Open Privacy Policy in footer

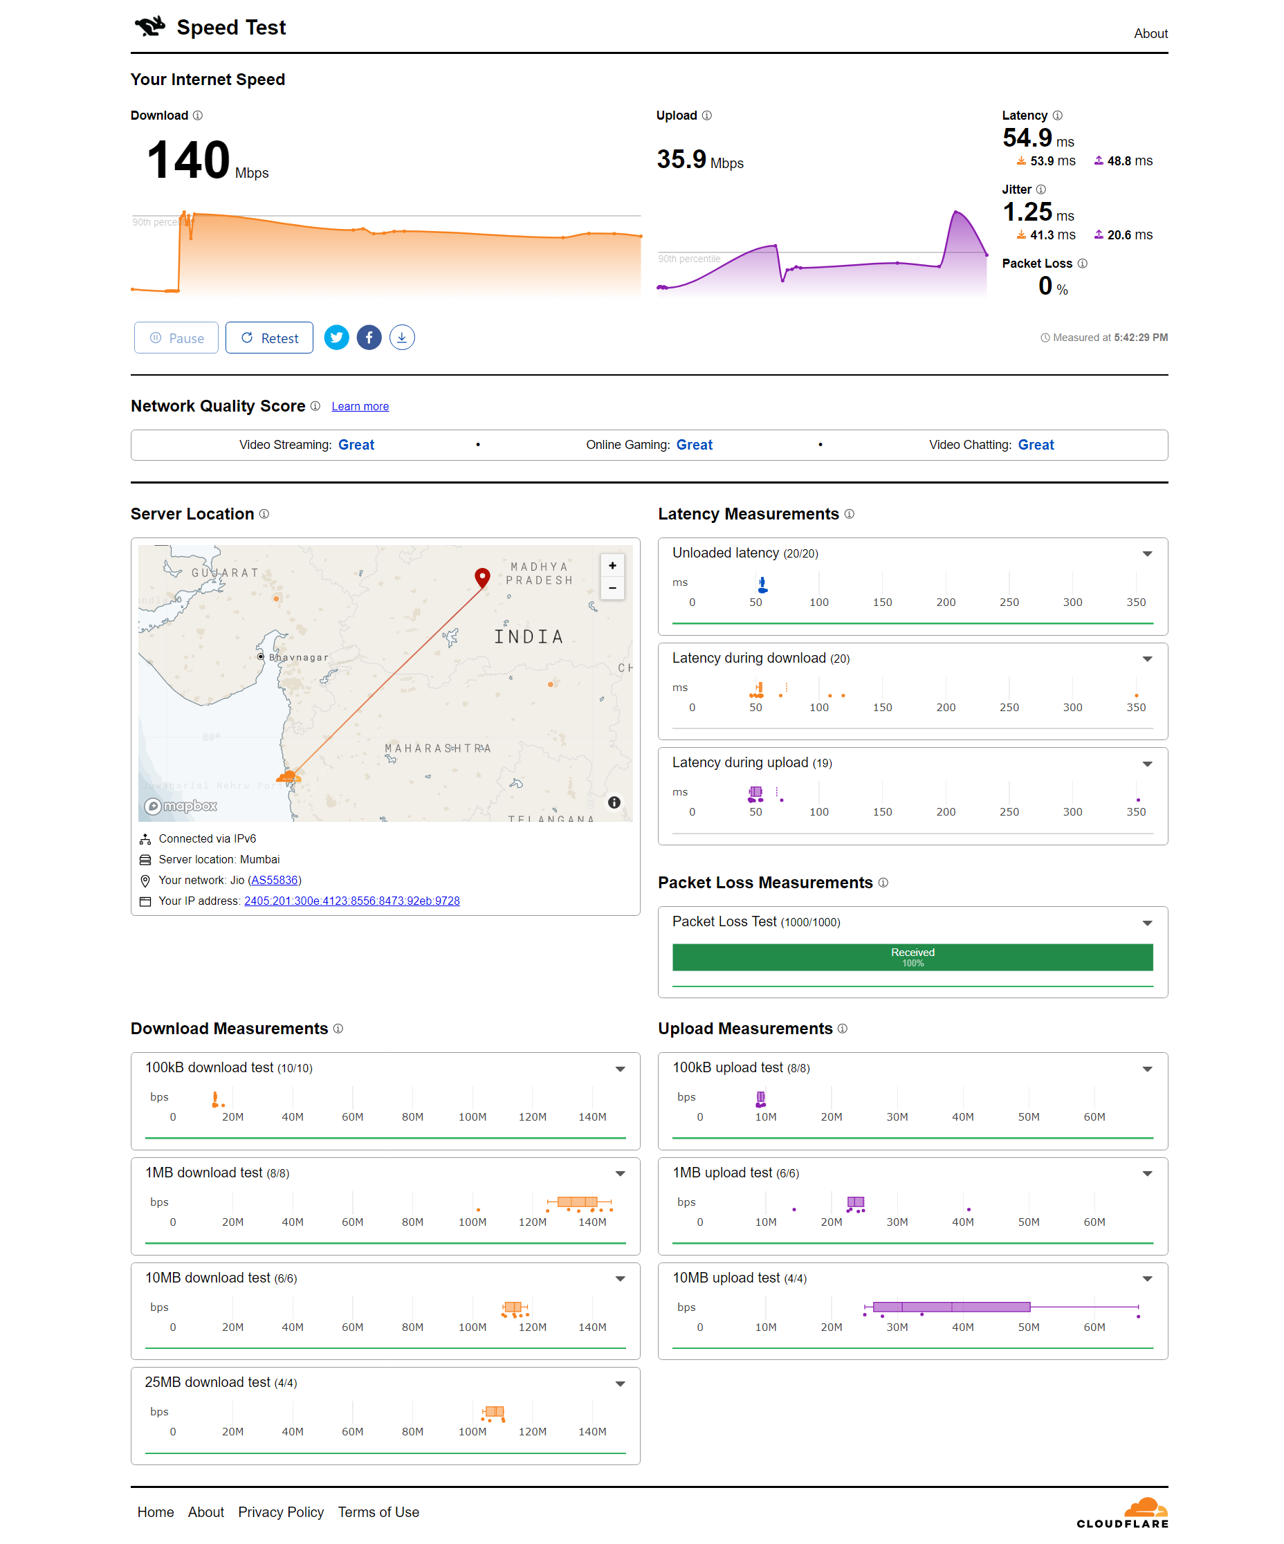(280, 1511)
